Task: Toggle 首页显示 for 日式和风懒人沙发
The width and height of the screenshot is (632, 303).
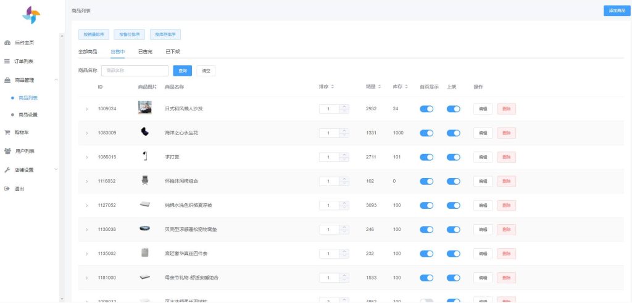Action: click(426, 109)
